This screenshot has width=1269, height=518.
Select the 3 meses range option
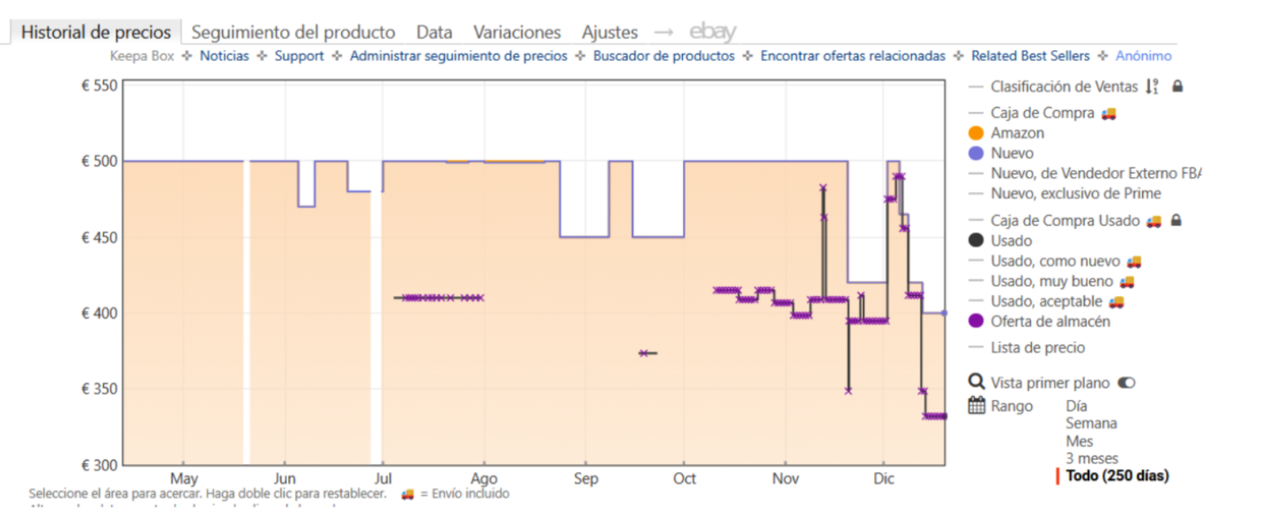click(1091, 459)
